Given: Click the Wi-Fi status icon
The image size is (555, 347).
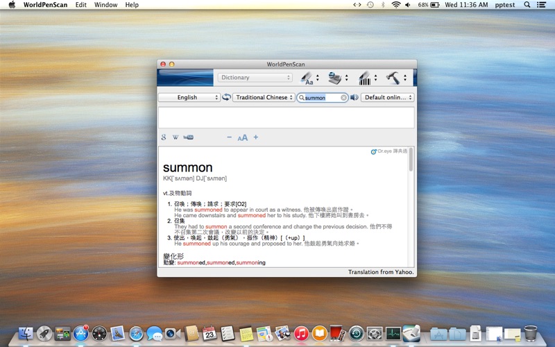Looking at the screenshot, I should point(395,5).
